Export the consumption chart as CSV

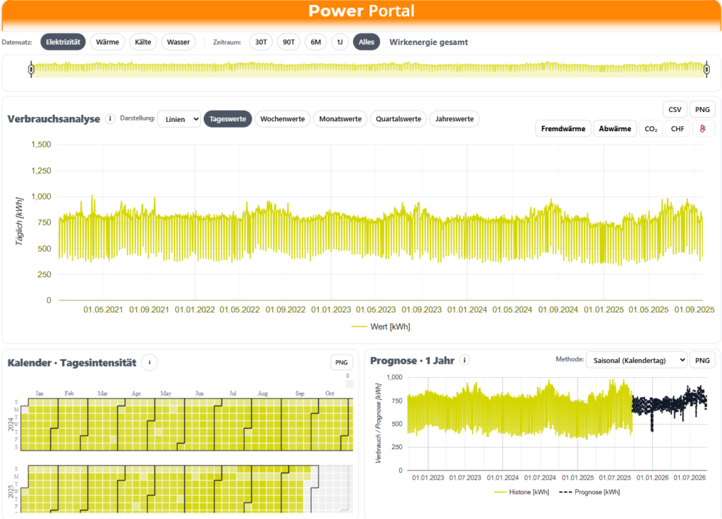pyautogui.click(x=675, y=109)
